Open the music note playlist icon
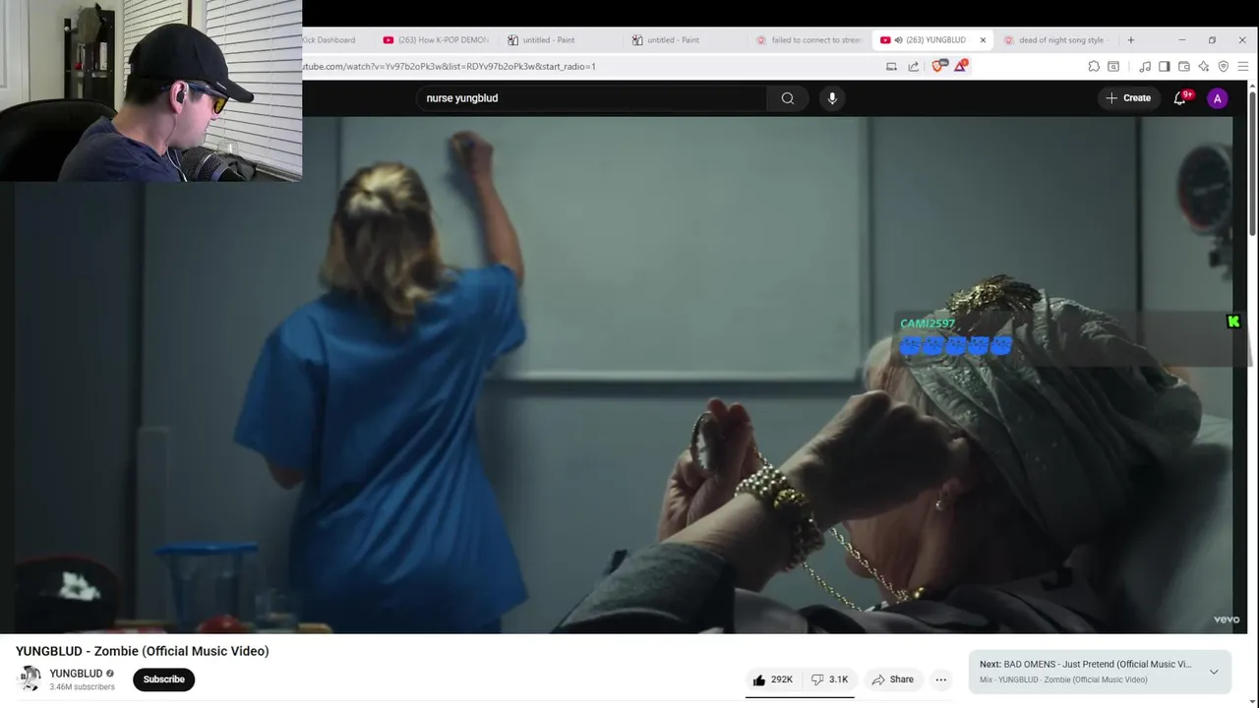This screenshot has height=708, width=1259. [1145, 66]
